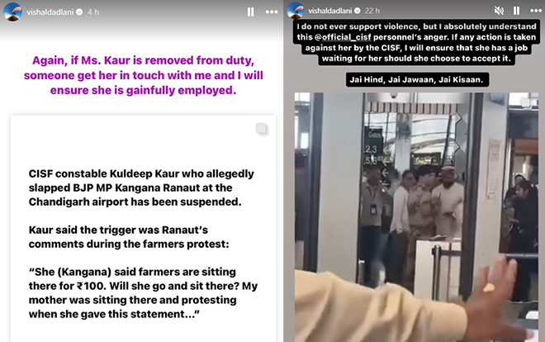Click the Jai Hind, Jai Jawaan text sticker

point(417,79)
